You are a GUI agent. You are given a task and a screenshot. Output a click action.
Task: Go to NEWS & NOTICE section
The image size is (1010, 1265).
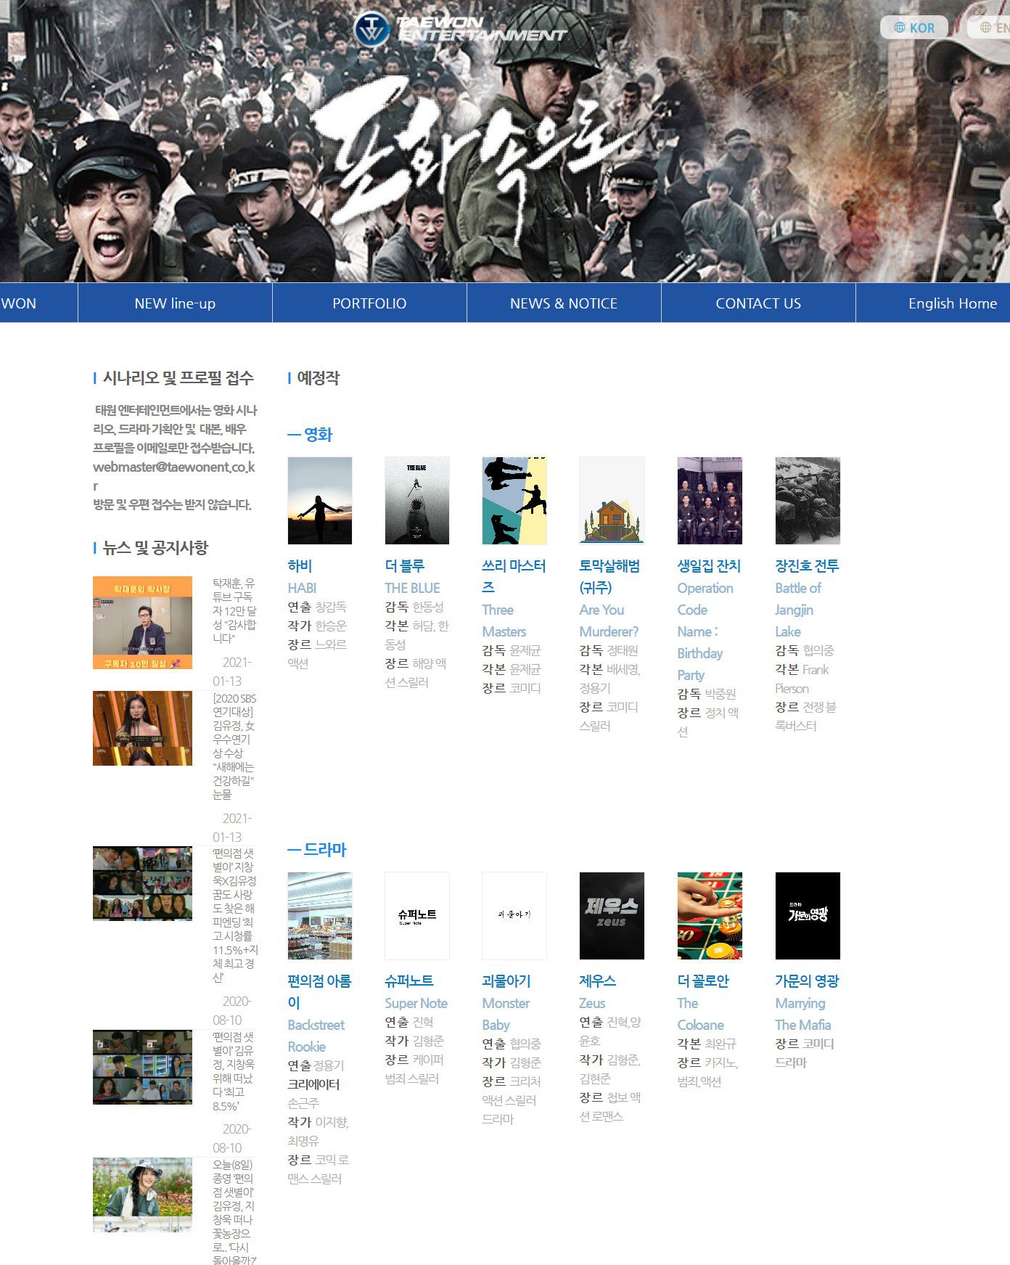pyautogui.click(x=564, y=303)
